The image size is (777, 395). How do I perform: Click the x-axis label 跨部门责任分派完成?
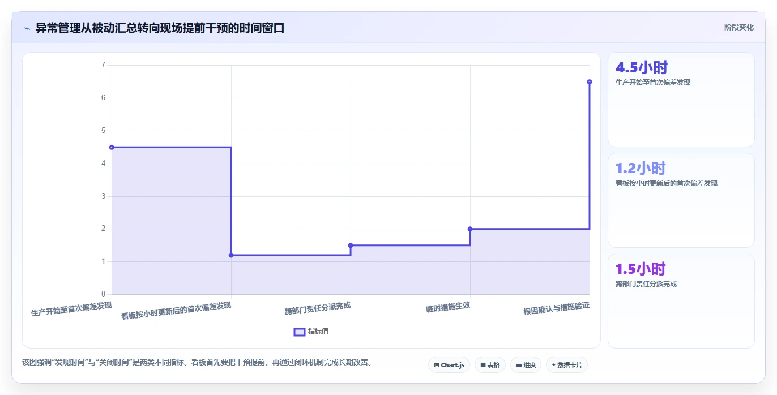pos(318,308)
